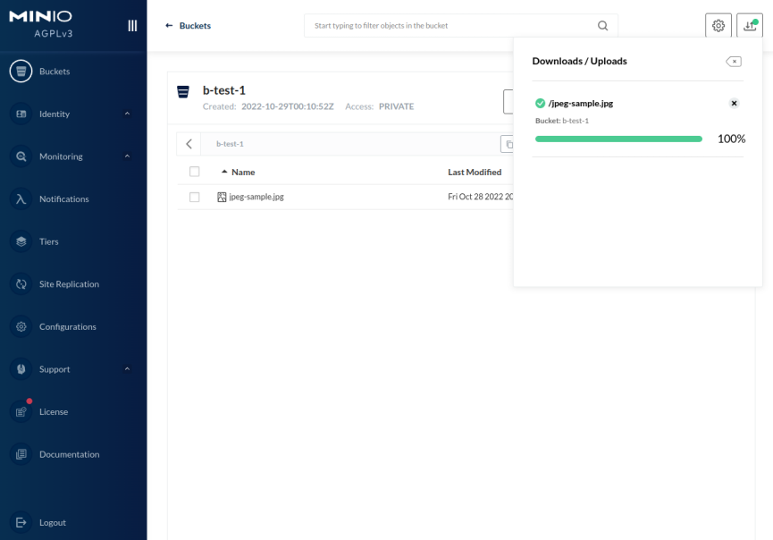This screenshot has width=773, height=540.
Task: Toggle the Downloads/Uploads panel icon
Action: [x=749, y=26]
